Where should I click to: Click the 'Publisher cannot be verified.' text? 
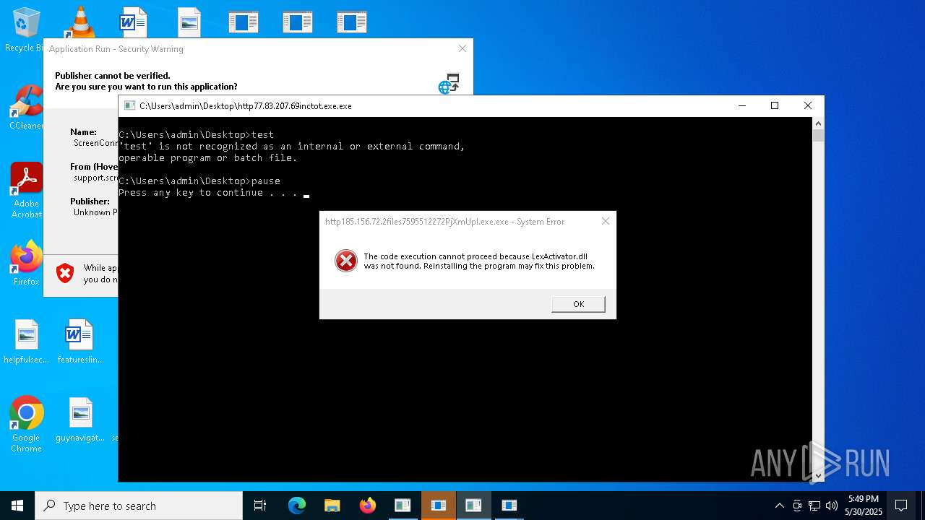coord(113,75)
